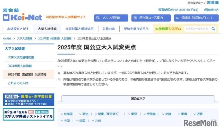Screen dimensions: 222x131
Task: Select the 国公立大学 tab
Action: 138,98
